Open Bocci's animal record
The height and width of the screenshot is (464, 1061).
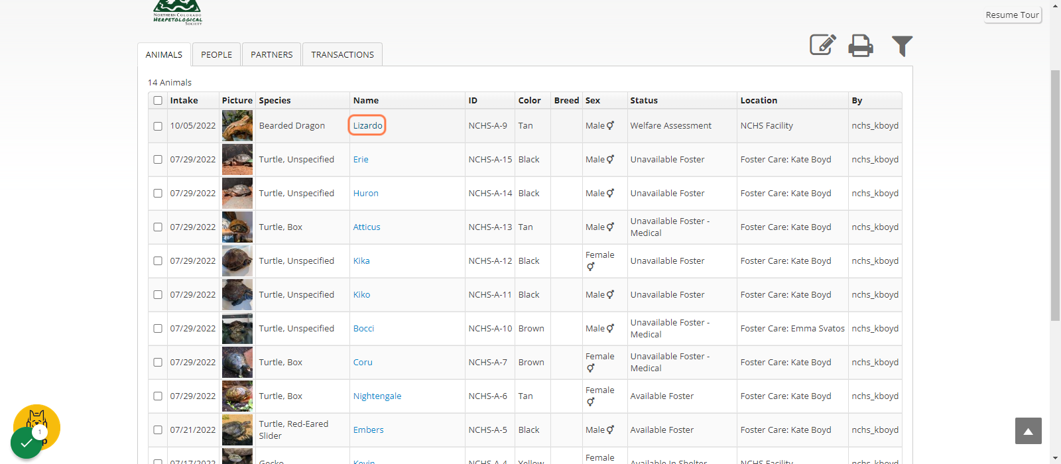point(363,328)
